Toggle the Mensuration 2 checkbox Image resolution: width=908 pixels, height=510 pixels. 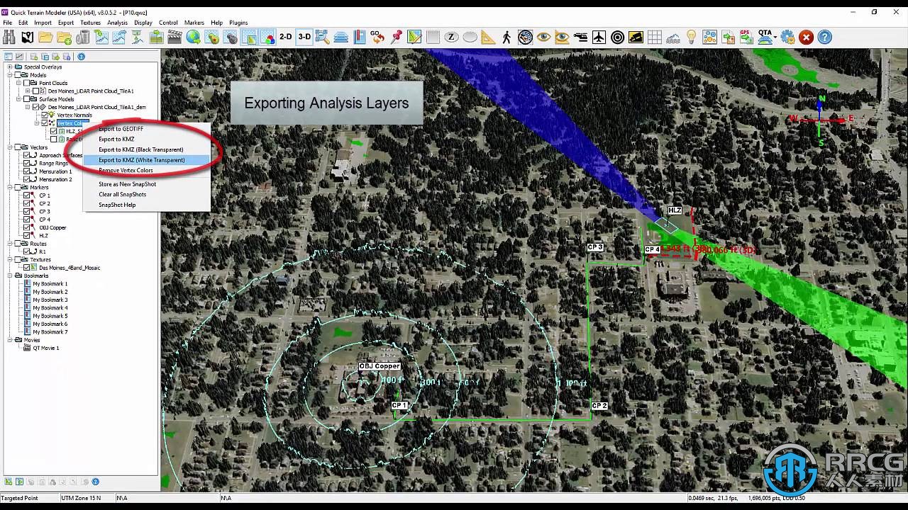click(x=27, y=179)
